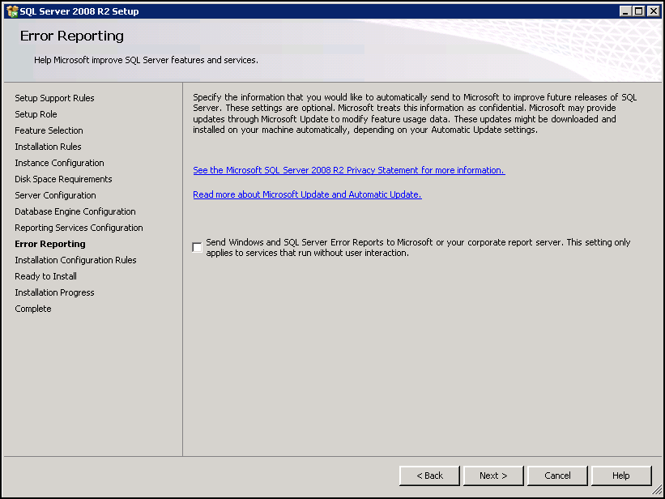Proceed with the Next > button
The width and height of the screenshot is (665, 499).
point(493,476)
